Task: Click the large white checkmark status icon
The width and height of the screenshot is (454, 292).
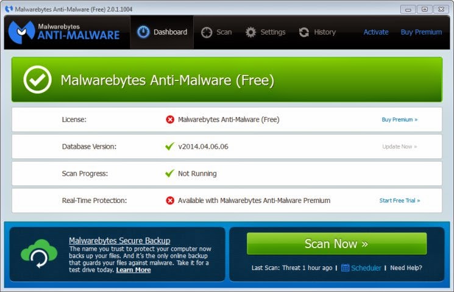Action: (37, 80)
